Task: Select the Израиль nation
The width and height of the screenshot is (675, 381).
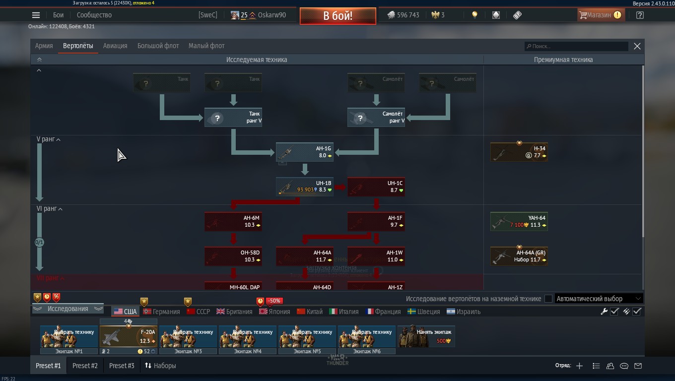Action: pyautogui.click(x=464, y=312)
